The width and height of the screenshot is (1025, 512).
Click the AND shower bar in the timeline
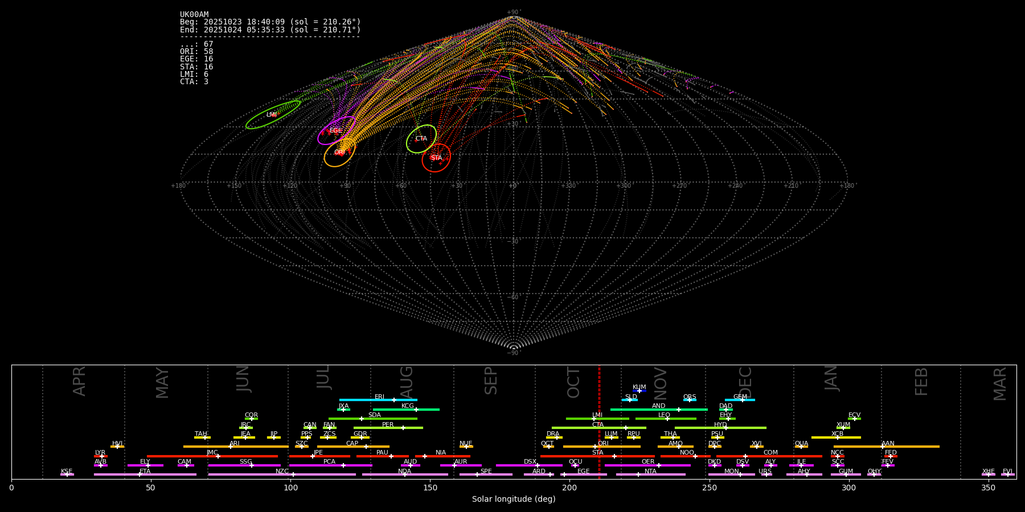(x=659, y=409)
